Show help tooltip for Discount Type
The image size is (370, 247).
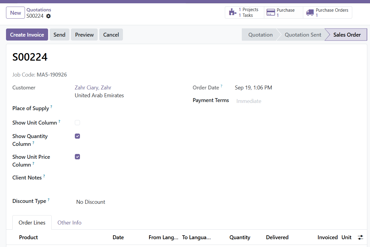click(48, 199)
